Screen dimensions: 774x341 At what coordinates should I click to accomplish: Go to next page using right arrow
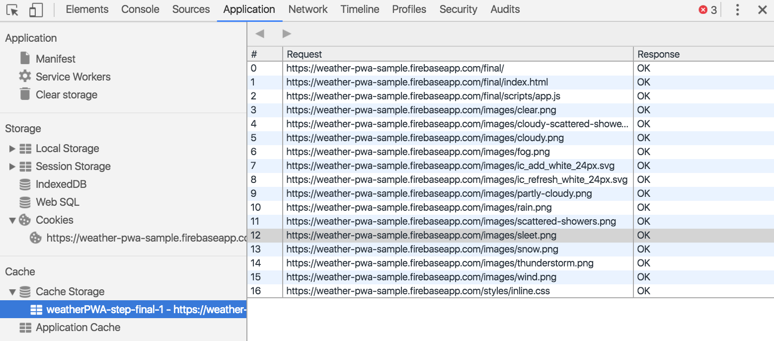(287, 34)
